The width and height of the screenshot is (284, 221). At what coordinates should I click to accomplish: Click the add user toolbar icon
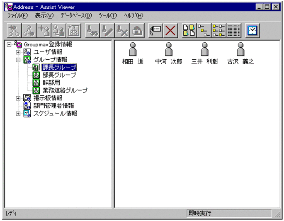coord(44,31)
